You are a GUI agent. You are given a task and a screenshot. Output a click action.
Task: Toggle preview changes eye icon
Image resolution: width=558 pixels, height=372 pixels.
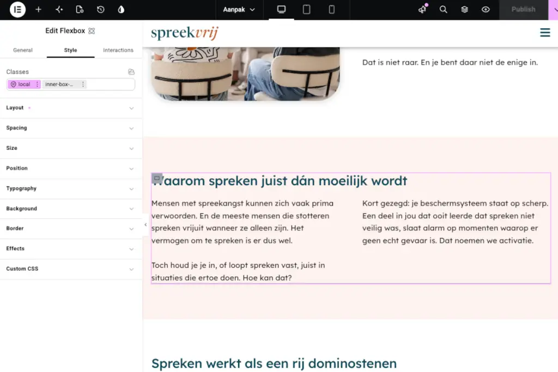click(x=486, y=10)
